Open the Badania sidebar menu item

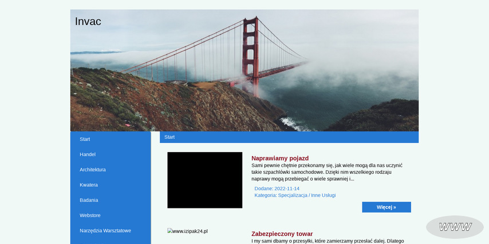click(89, 200)
